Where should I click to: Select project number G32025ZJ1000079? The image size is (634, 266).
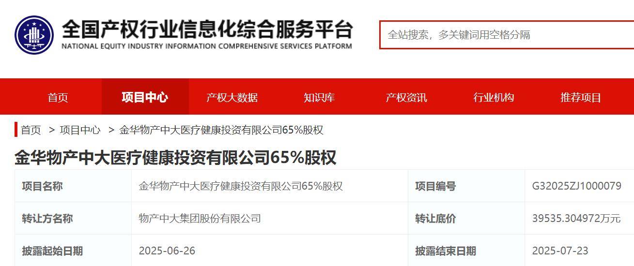[576, 186]
